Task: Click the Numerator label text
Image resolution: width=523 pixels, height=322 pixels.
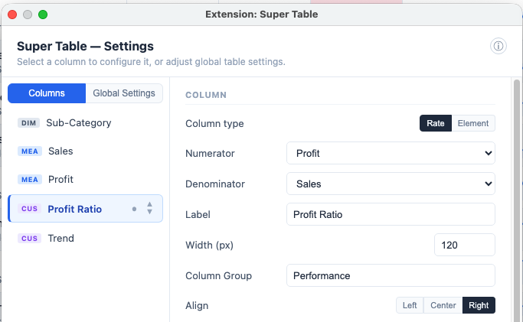Action: (x=210, y=154)
